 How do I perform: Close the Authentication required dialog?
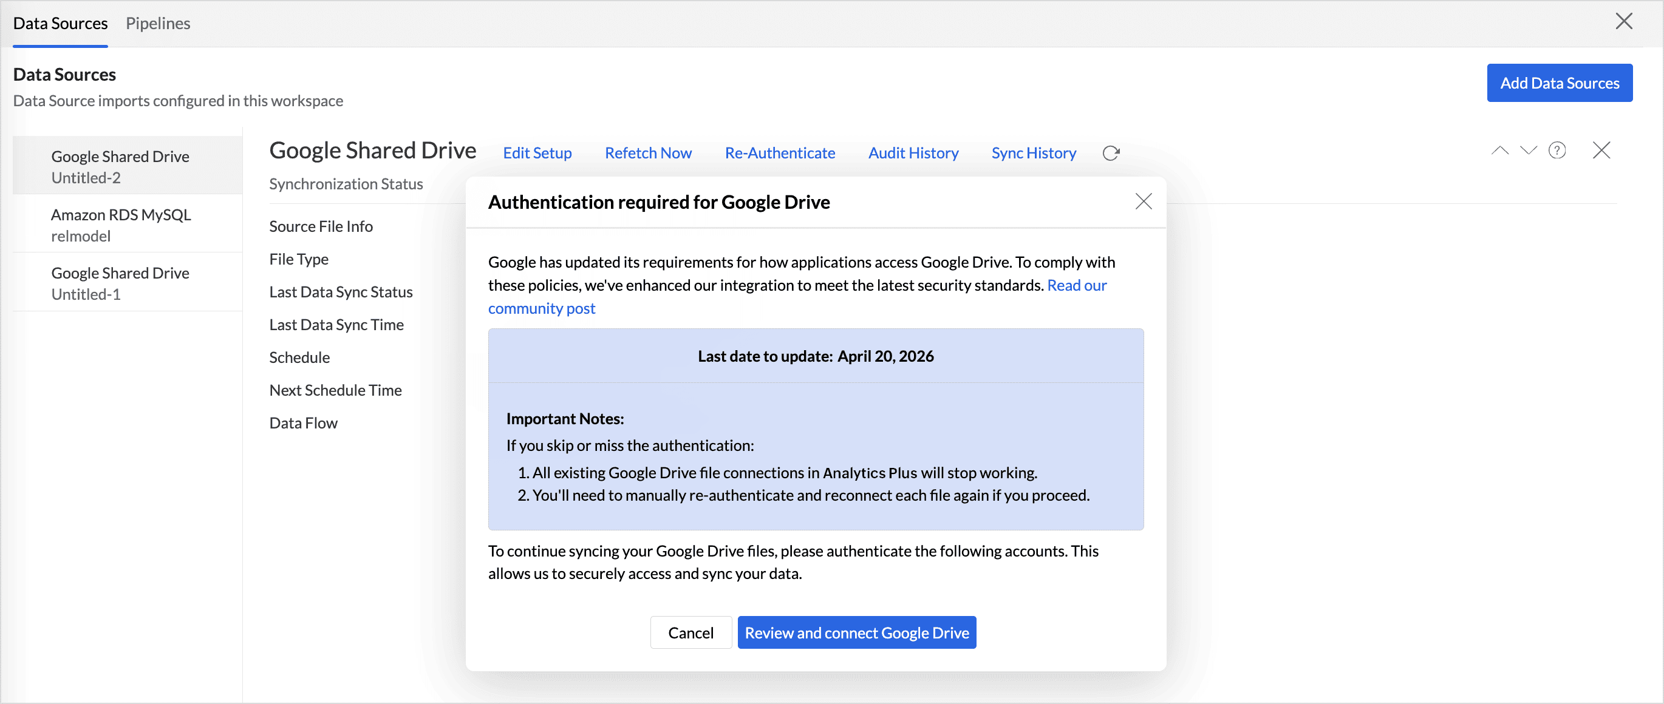tap(1143, 202)
